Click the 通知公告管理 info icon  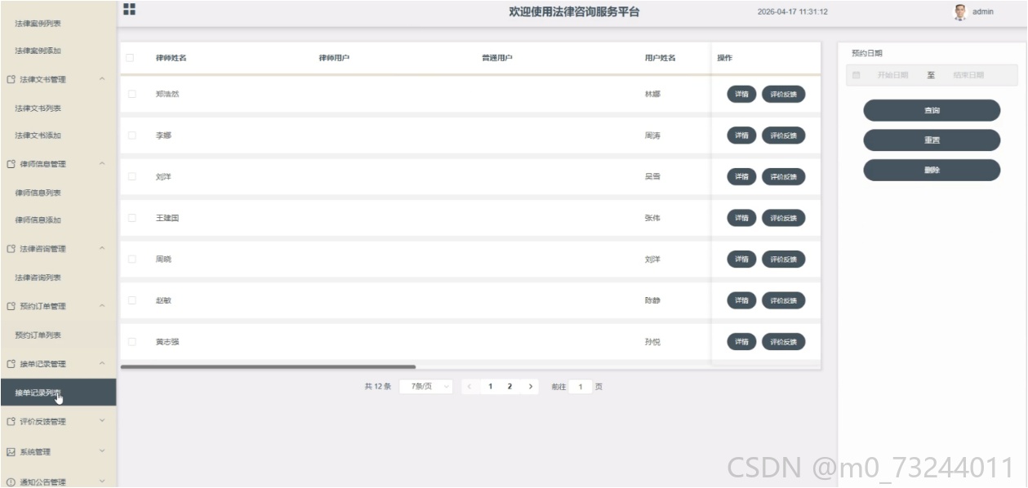11,482
